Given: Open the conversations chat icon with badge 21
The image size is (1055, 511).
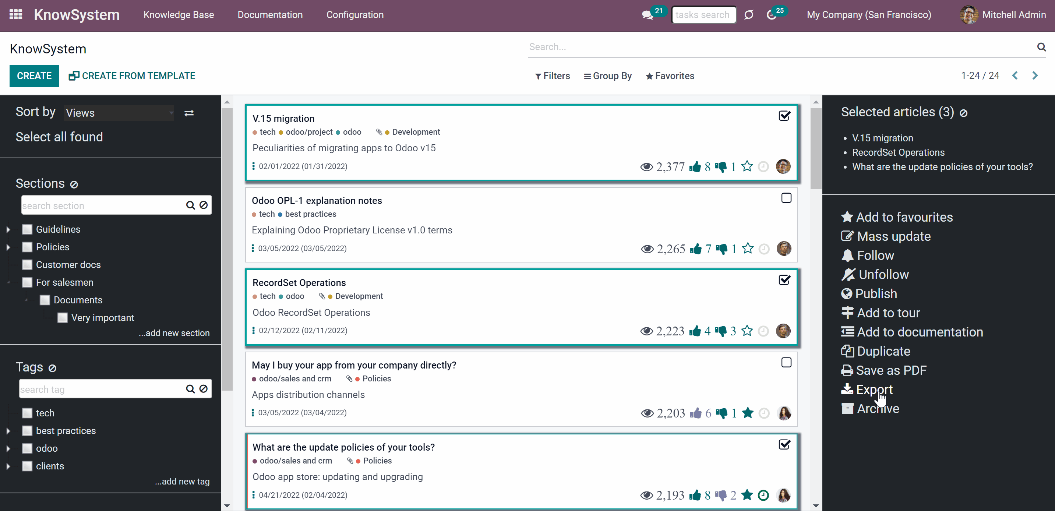Looking at the screenshot, I should [648, 15].
